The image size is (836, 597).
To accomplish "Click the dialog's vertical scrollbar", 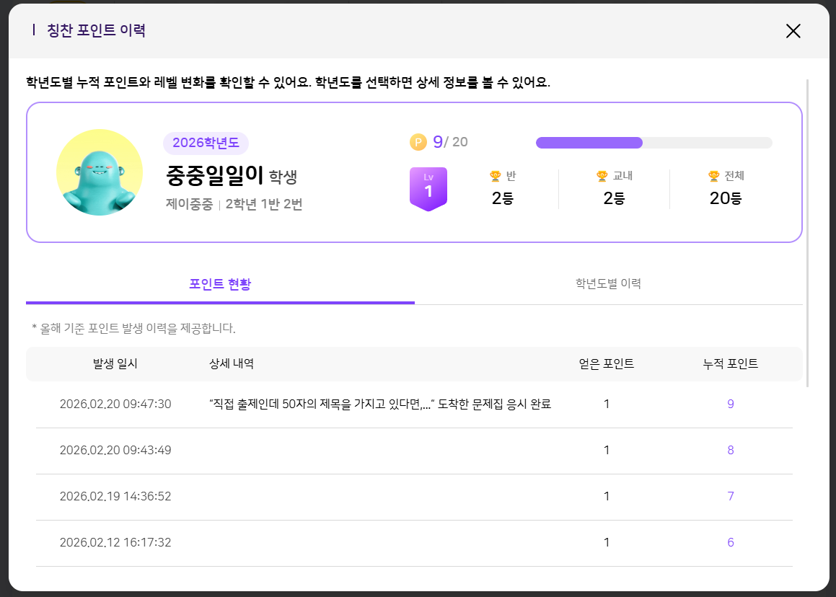I will tap(808, 231).
